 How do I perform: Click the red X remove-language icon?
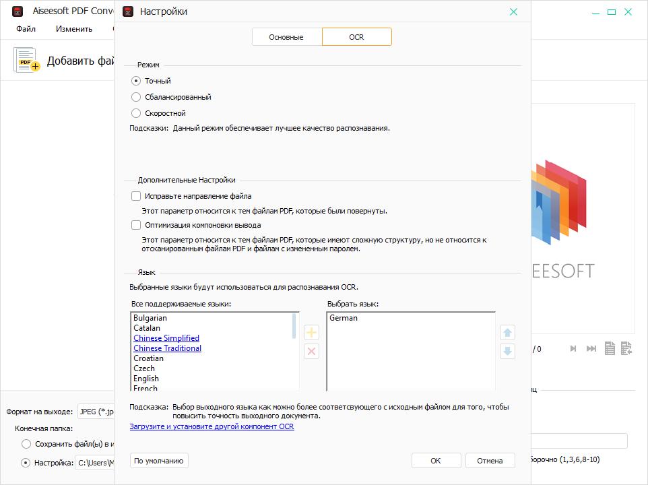click(x=311, y=352)
